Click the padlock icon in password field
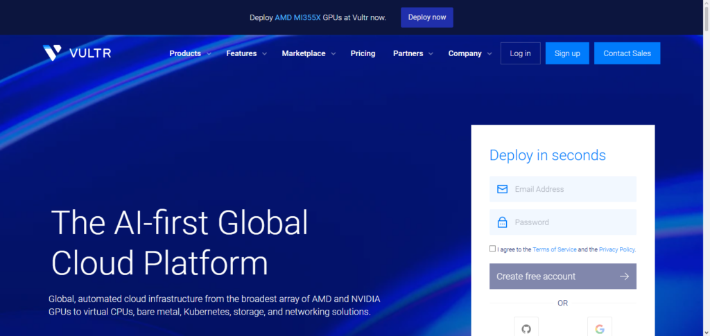 pos(502,222)
